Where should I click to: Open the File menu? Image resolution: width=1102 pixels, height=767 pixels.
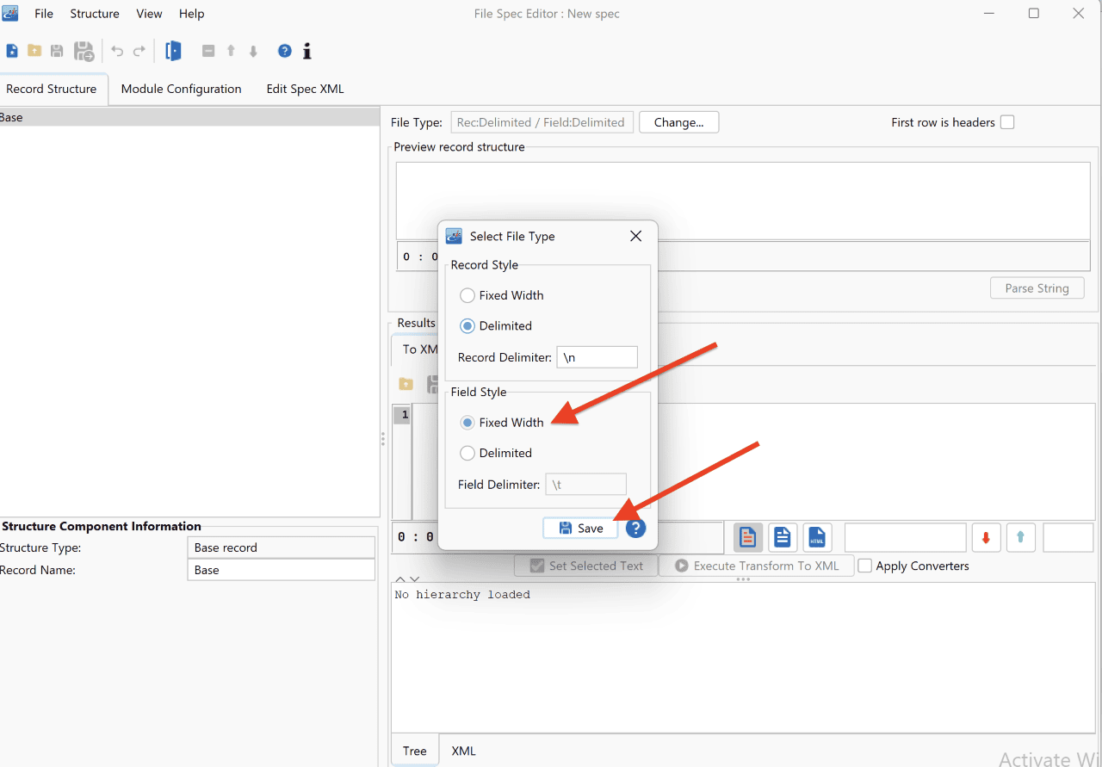[44, 14]
